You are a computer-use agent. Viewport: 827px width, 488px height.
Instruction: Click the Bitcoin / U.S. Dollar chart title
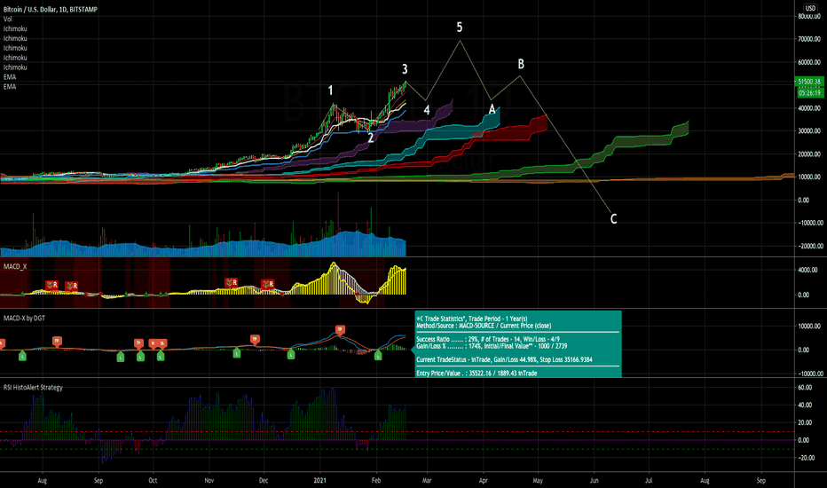tap(50, 10)
